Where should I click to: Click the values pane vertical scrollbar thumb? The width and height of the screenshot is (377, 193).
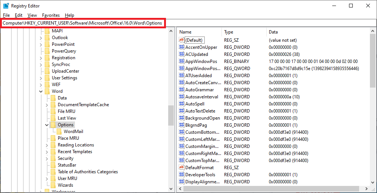pos(373,60)
